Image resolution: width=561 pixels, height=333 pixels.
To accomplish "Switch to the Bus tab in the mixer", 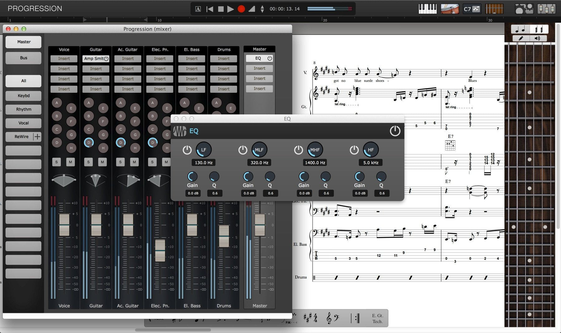I will coord(23,58).
